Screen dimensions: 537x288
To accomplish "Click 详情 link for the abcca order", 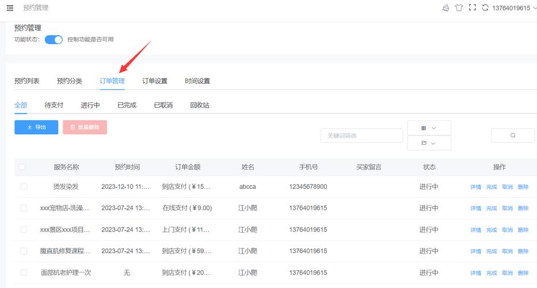I will click(476, 187).
